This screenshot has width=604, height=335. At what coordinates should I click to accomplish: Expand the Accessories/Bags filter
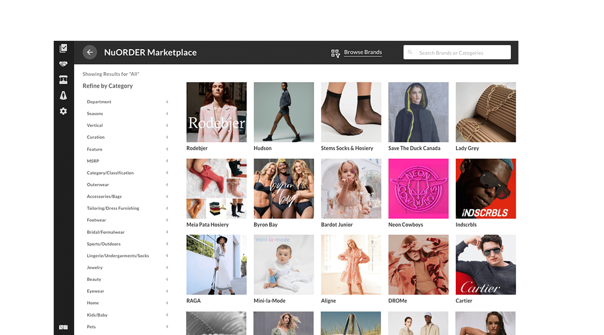[127, 197]
